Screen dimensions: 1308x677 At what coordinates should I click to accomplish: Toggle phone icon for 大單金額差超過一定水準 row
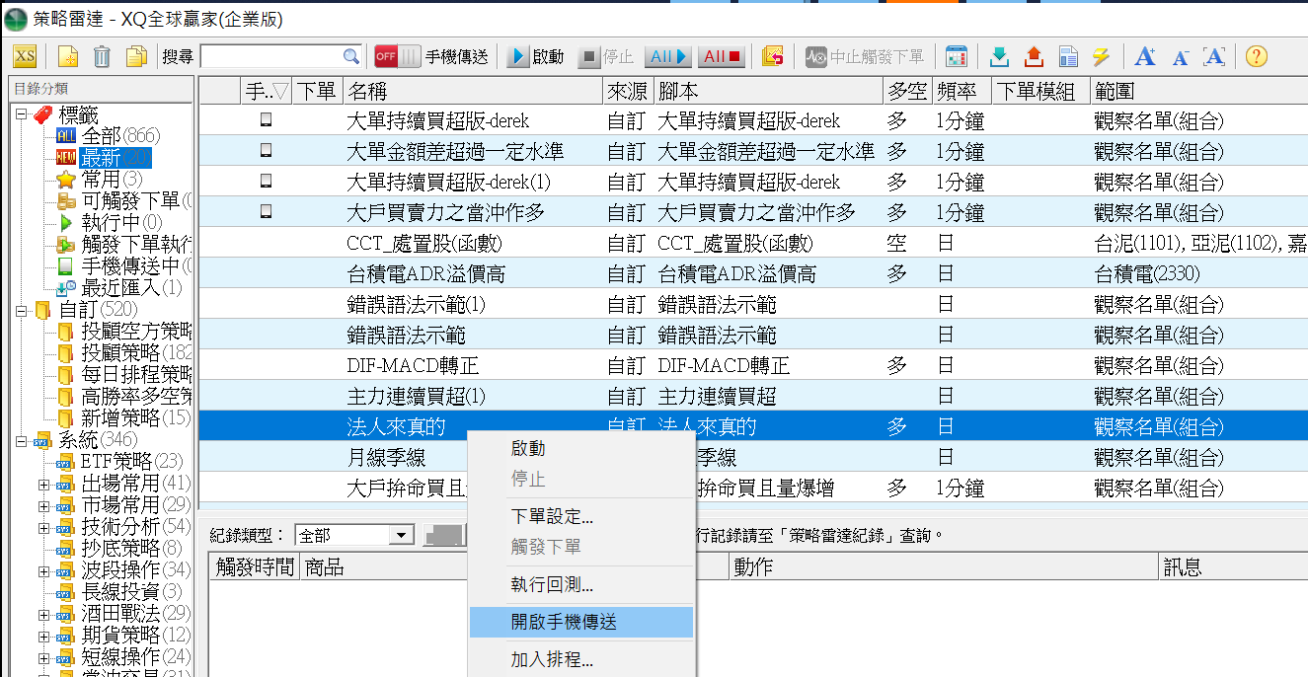tap(265, 151)
